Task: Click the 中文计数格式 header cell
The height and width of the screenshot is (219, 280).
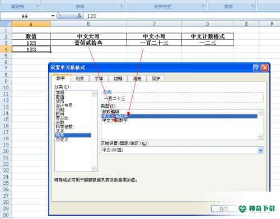Action: coord(208,36)
